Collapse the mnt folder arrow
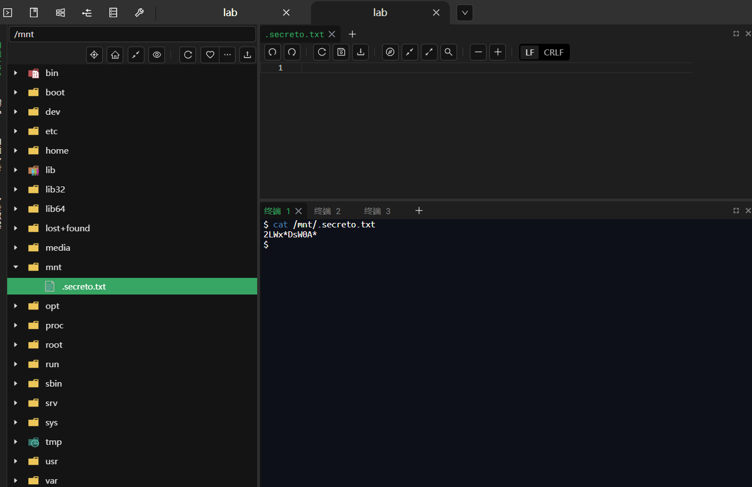752x487 pixels. 16,267
